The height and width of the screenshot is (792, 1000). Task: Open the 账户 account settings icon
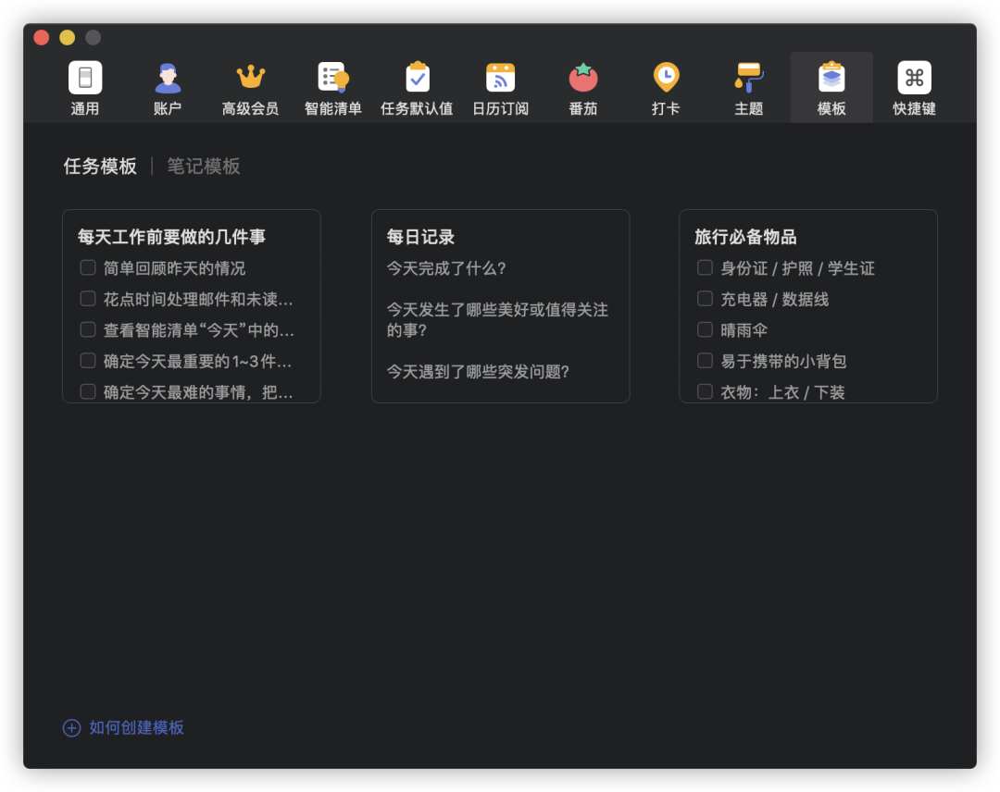pos(168,78)
